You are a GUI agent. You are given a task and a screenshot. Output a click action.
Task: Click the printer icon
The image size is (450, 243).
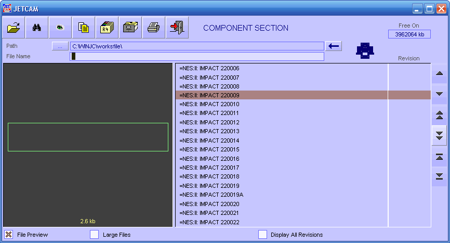point(153,28)
